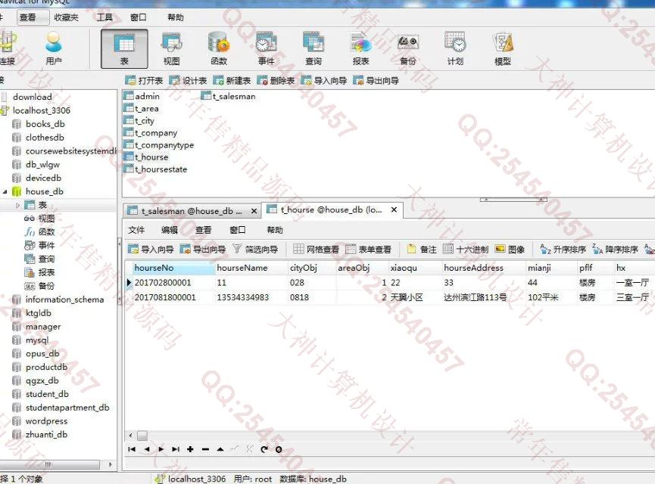
Task: Open the 收藏夹 (Favorites) menu
Action: [67, 17]
